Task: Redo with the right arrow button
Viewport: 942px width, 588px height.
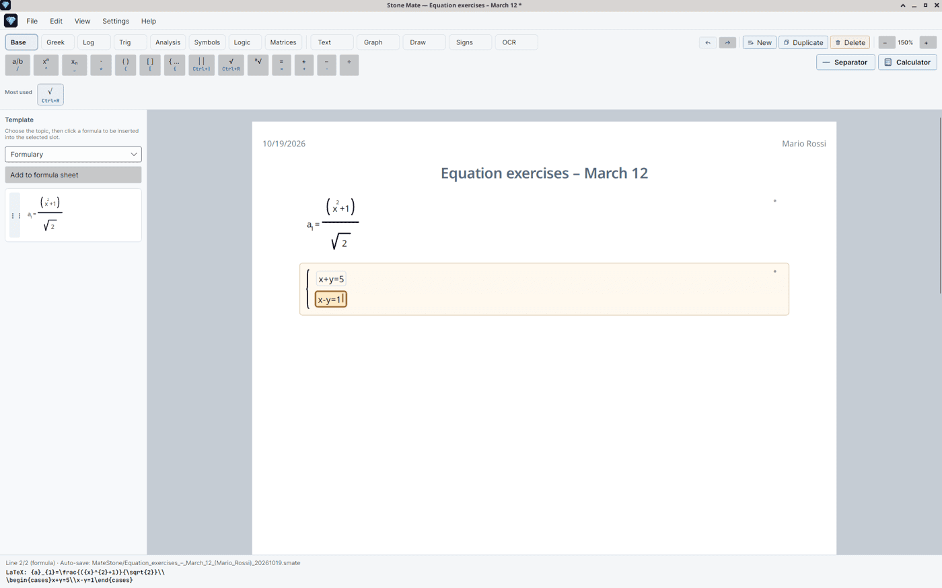Action: (727, 42)
